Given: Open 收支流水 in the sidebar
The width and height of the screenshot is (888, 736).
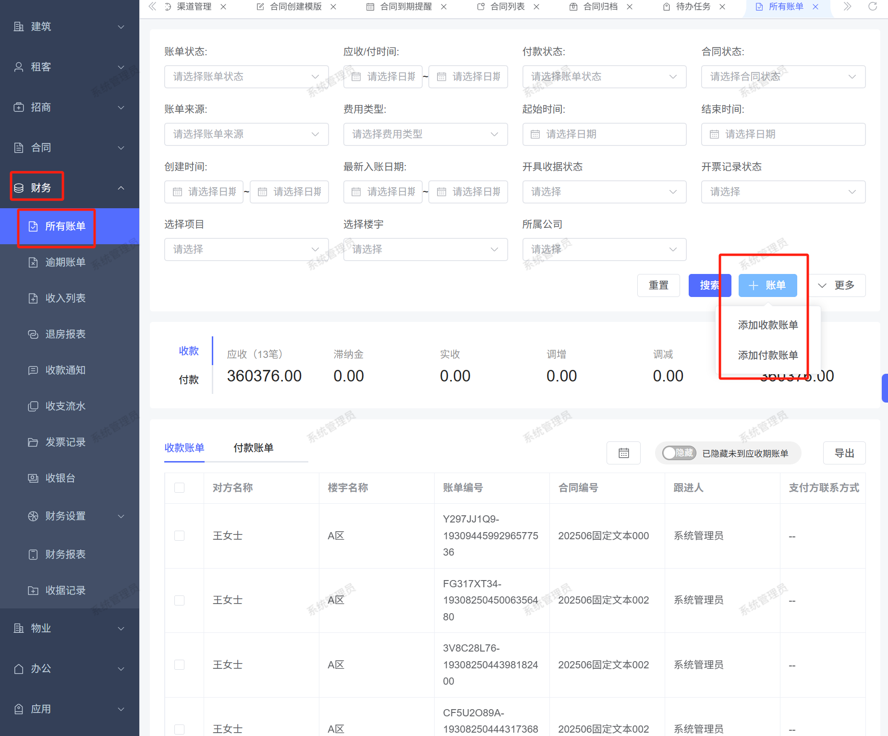Looking at the screenshot, I should 65,406.
